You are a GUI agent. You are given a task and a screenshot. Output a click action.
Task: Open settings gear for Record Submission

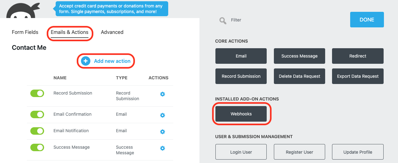pyautogui.click(x=162, y=94)
